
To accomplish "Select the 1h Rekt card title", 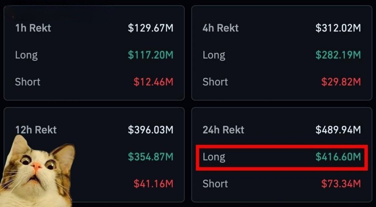I will (x=33, y=28).
